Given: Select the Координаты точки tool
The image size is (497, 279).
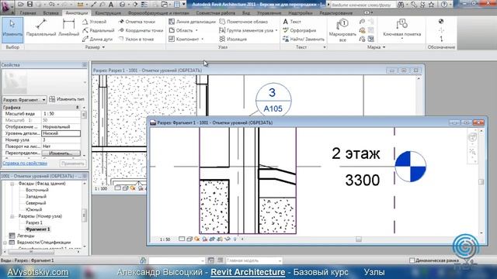Looking at the screenshot, I should tap(141, 30).
